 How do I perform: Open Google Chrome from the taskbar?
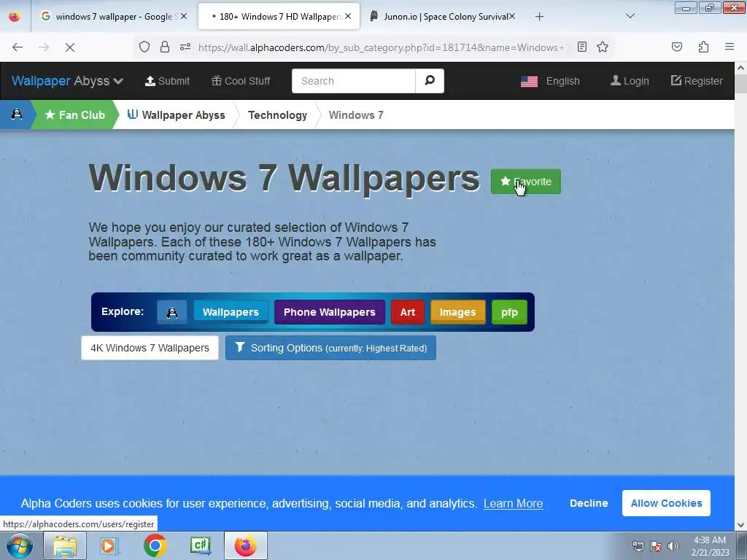coord(155,545)
